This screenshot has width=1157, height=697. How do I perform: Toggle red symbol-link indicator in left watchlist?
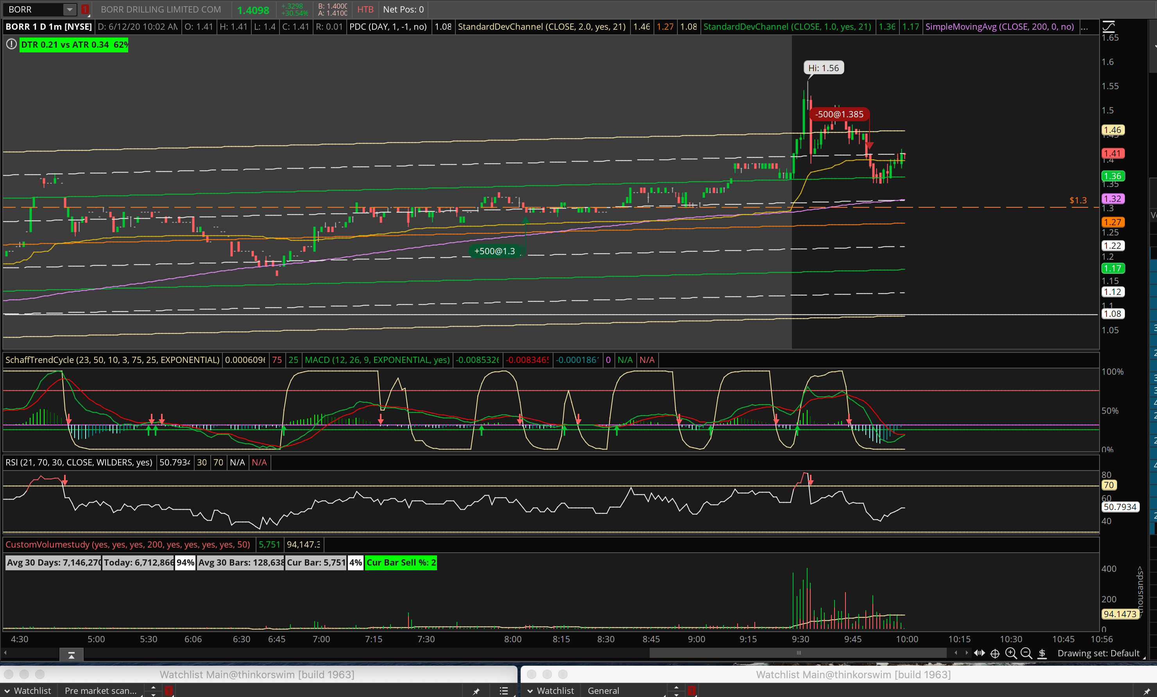pos(168,690)
